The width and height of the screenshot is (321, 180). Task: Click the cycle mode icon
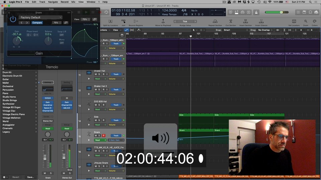pyautogui.click(x=106, y=12)
